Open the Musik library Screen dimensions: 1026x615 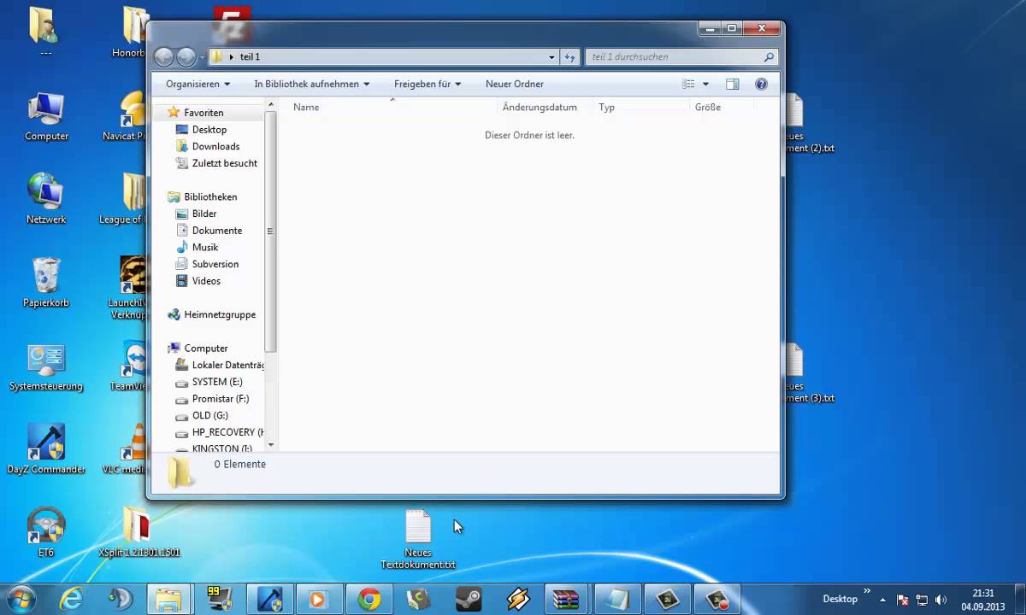(x=204, y=247)
